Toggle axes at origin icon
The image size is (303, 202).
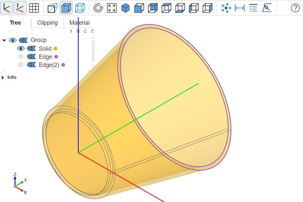tap(20, 8)
